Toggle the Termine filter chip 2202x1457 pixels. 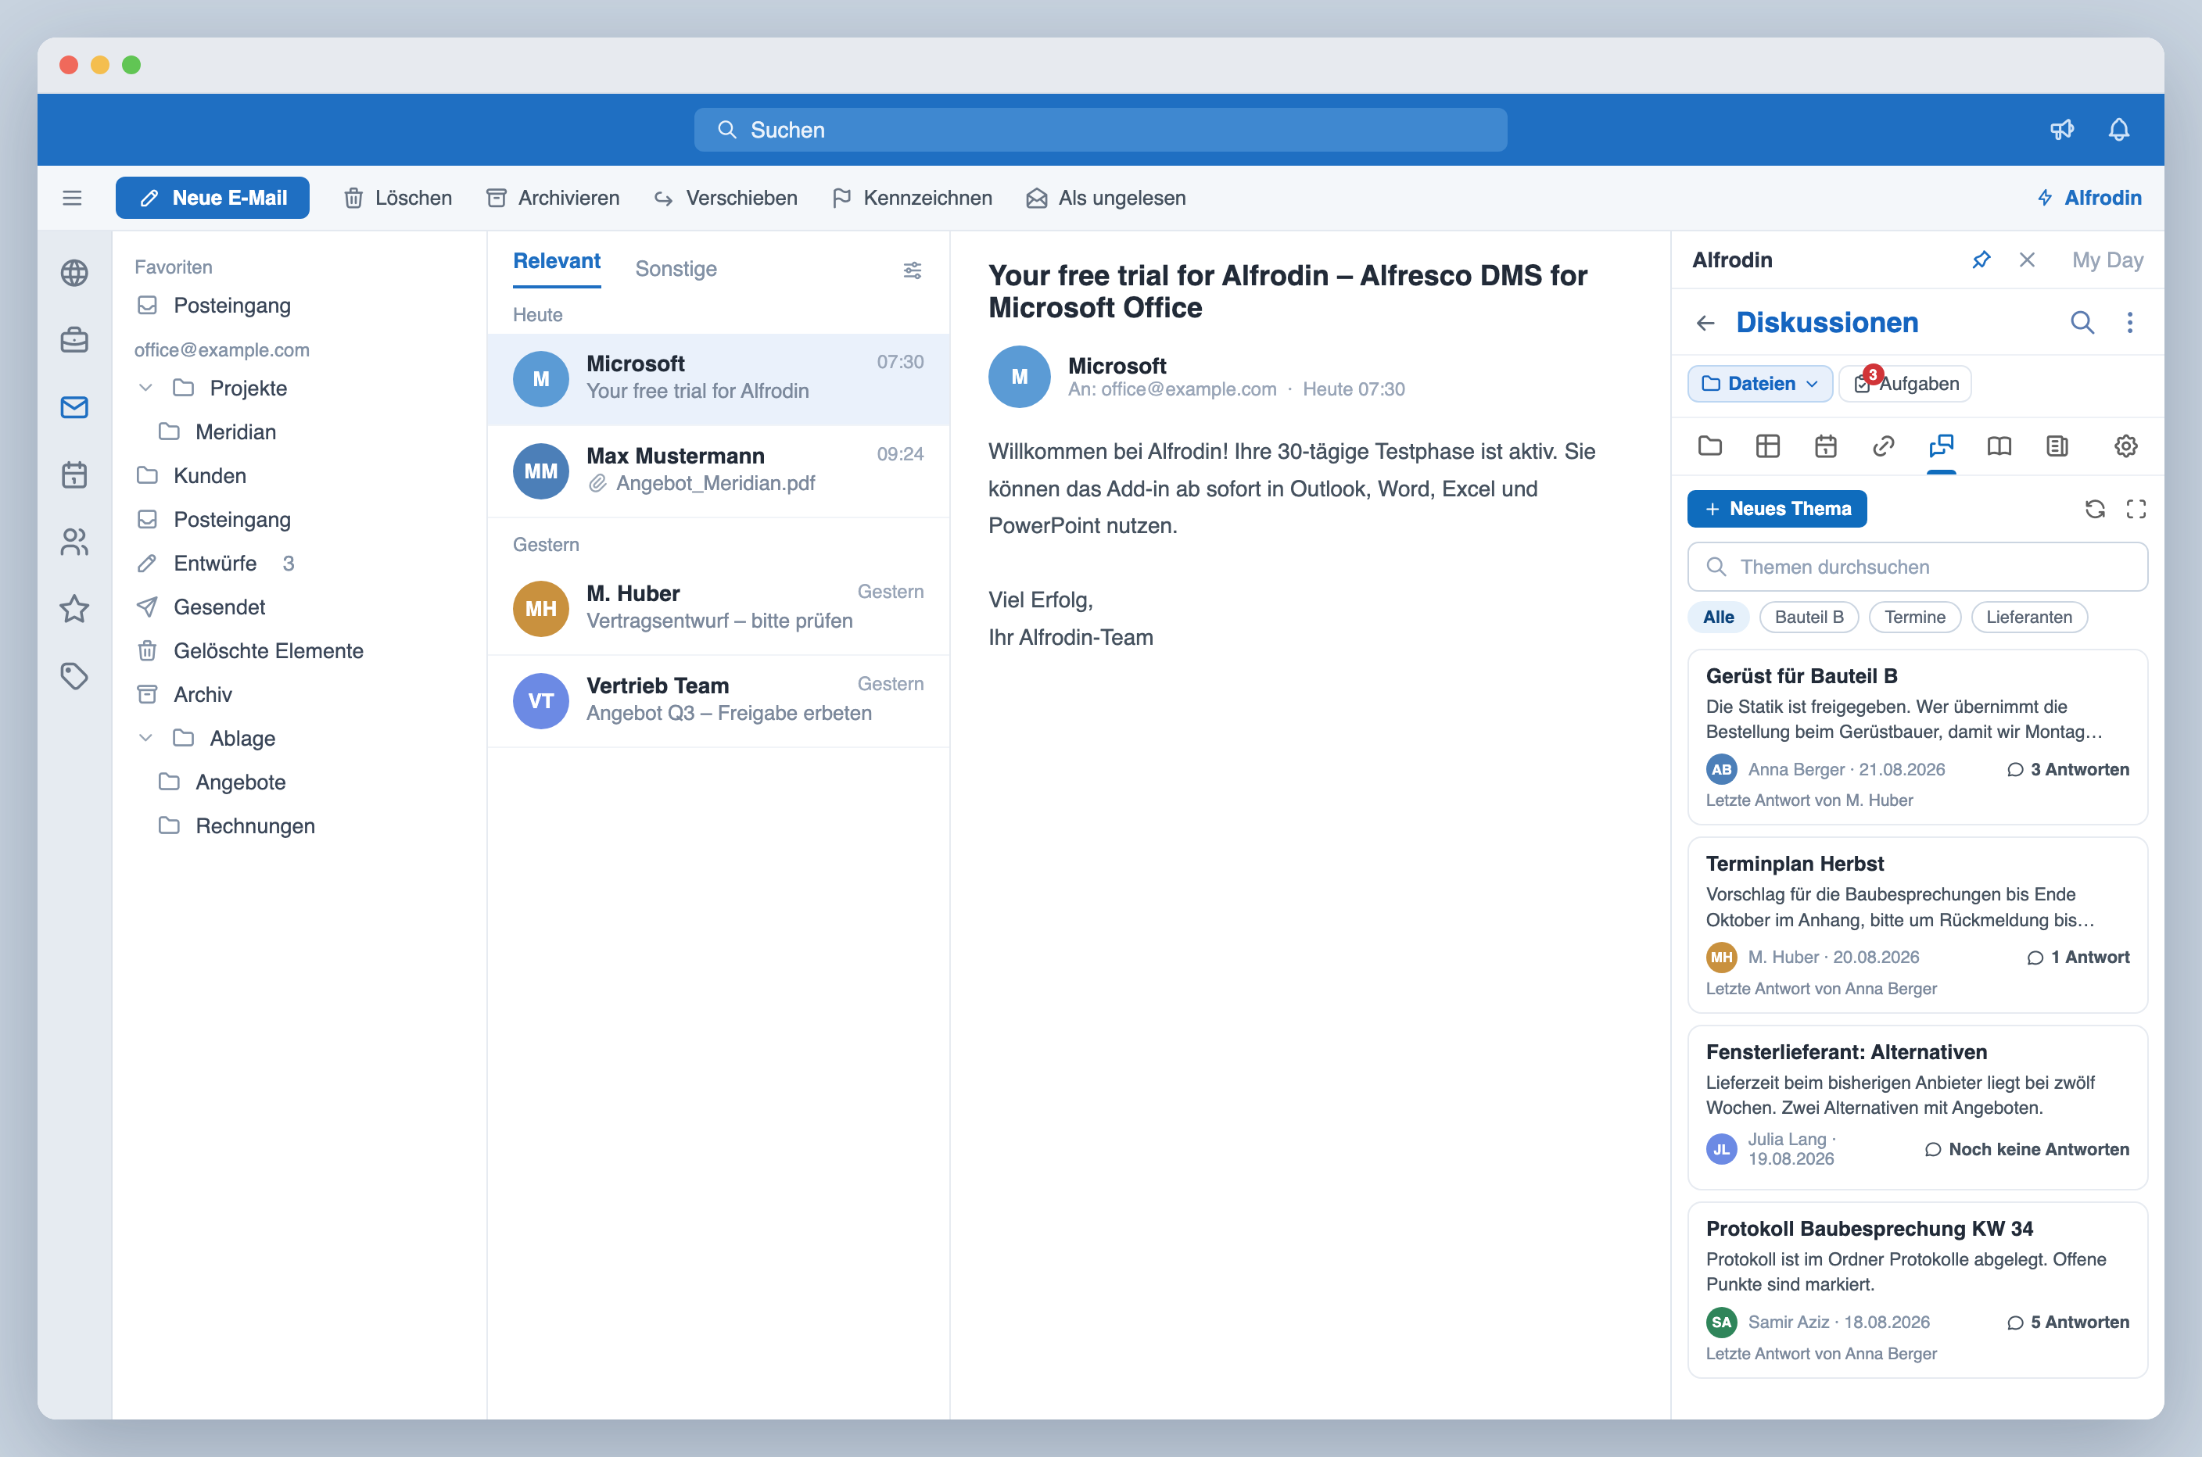pos(1914,617)
